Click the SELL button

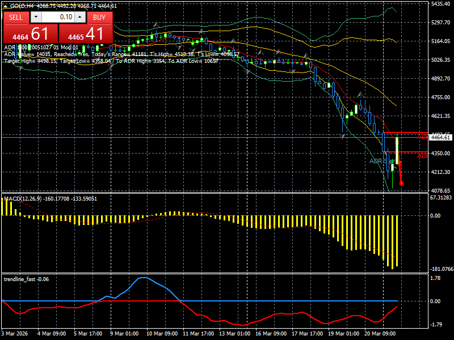click(16, 18)
